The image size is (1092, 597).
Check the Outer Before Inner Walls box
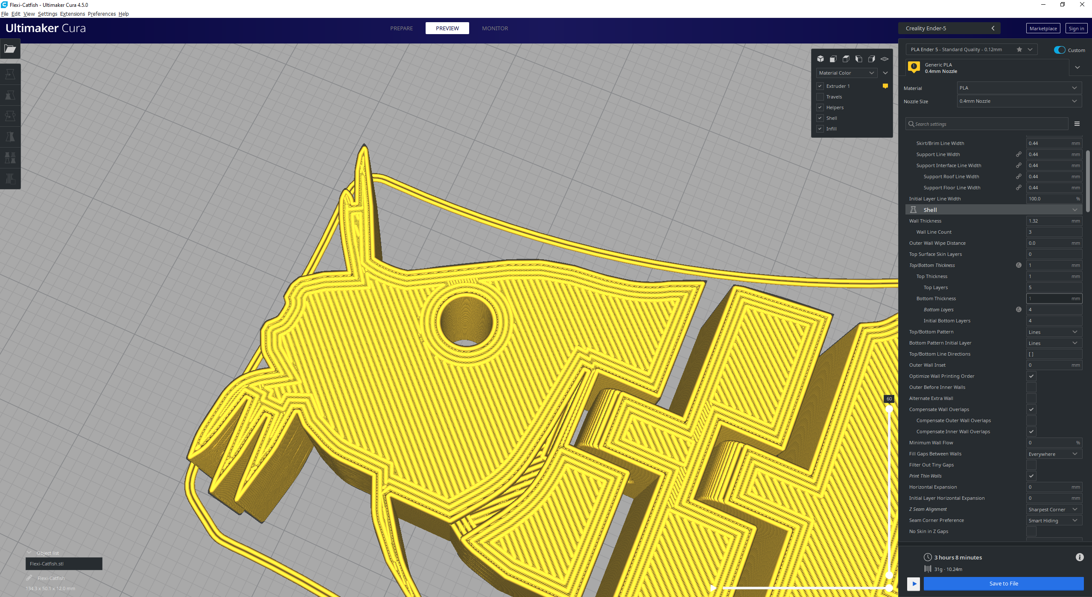(x=1031, y=387)
